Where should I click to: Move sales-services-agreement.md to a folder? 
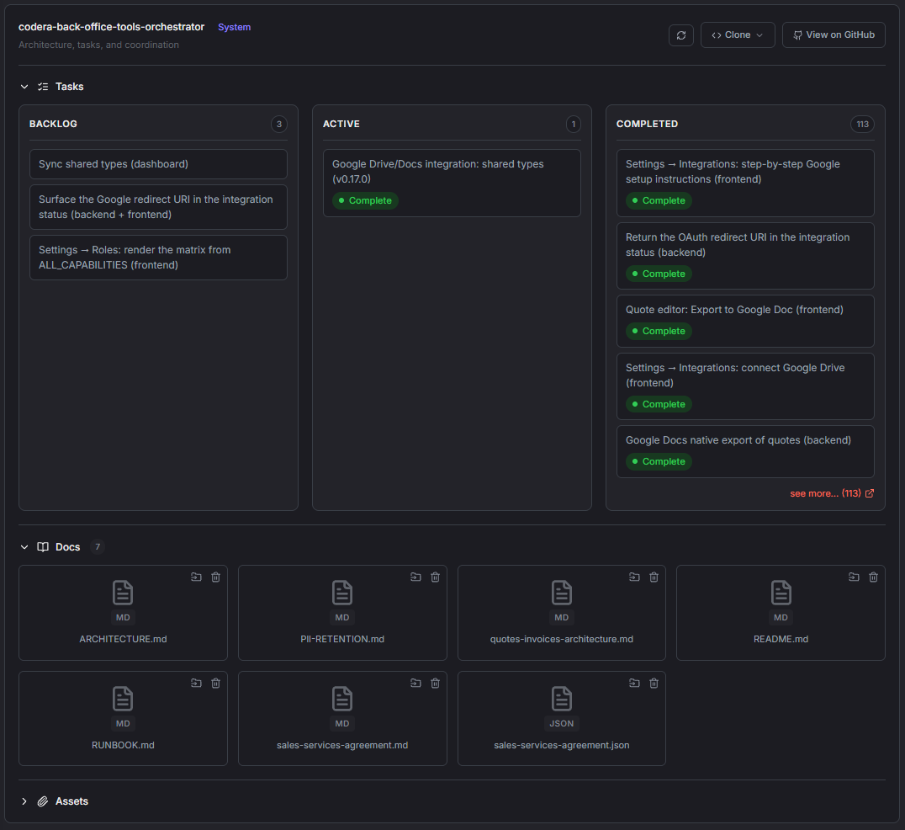pyautogui.click(x=415, y=684)
